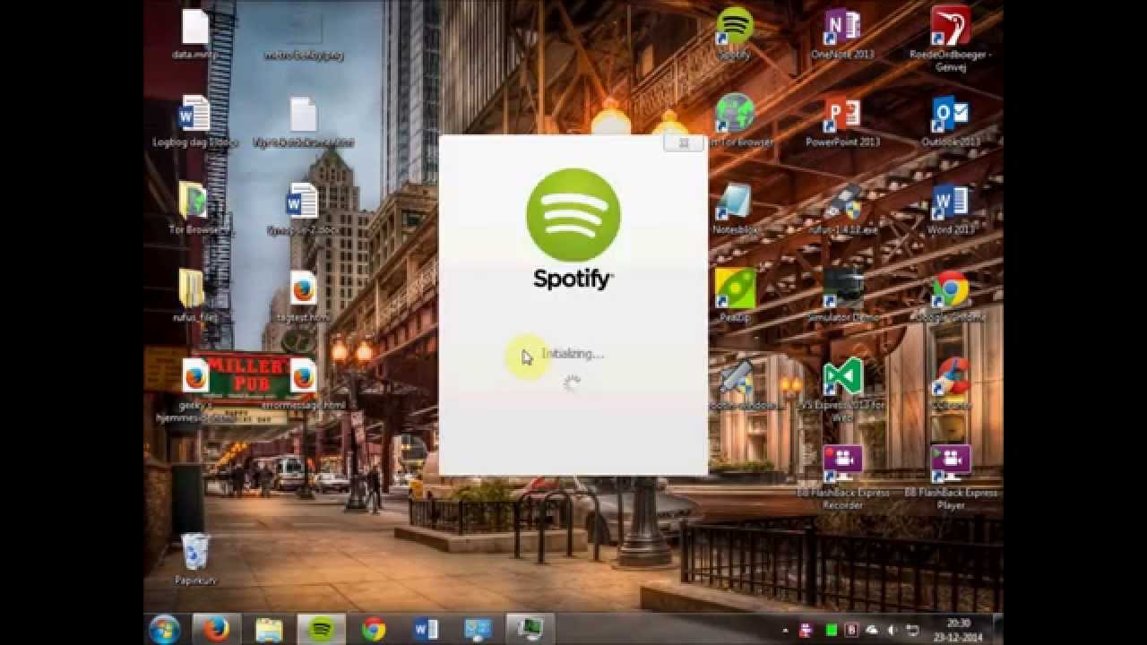Open File Explorer from the taskbar
Viewport: 1147px width, 645px height.
[x=269, y=629]
